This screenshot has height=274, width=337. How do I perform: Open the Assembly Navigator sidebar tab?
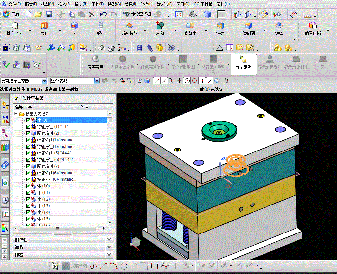pos(5,106)
